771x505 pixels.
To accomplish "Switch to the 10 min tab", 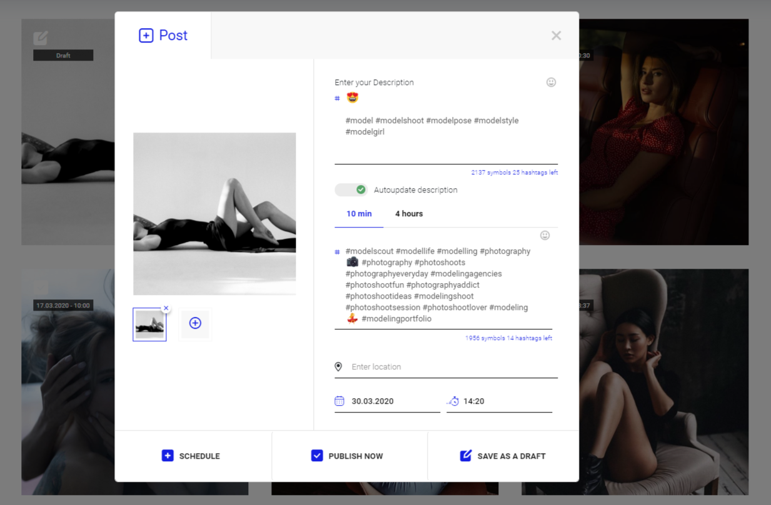I will click(x=359, y=214).
